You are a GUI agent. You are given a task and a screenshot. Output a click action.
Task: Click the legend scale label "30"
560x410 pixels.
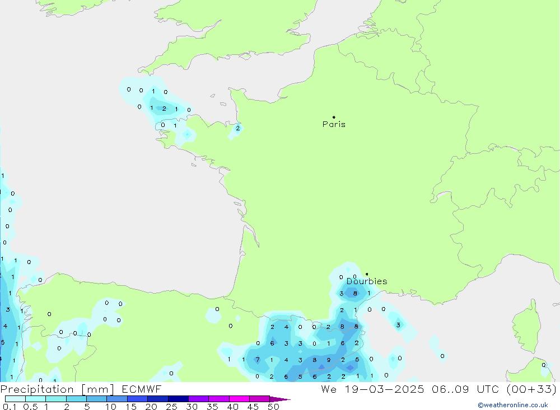(192, 407)
